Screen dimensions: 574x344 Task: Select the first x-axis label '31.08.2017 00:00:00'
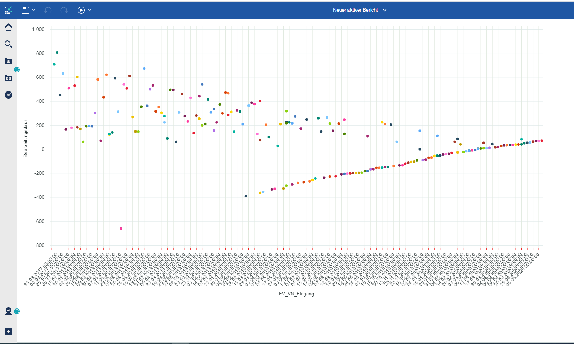40,269
